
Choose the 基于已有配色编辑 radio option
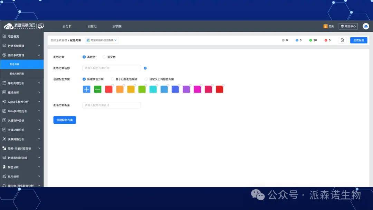pos(112,79)
